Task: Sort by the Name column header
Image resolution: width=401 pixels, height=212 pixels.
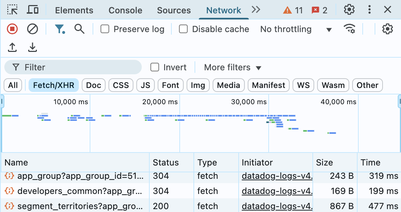Action: click(75, 162)
